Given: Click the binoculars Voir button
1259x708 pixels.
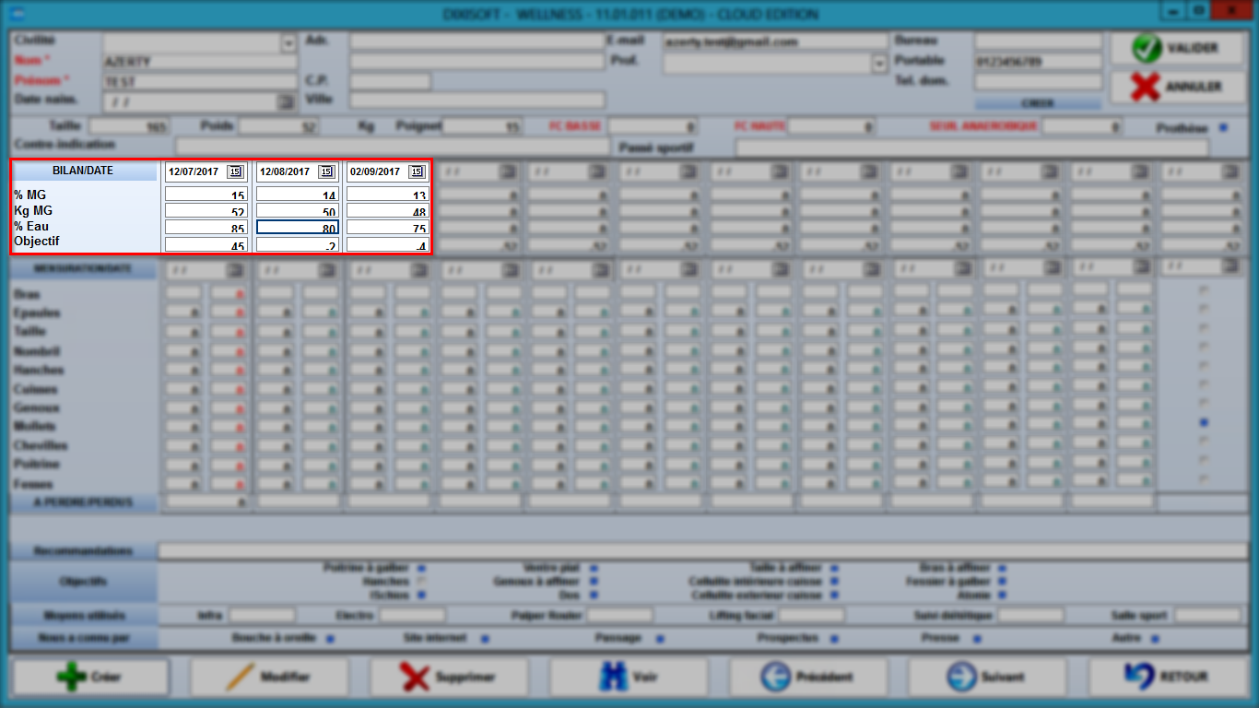Looking at the screenshot, I should tap(628, 677).
